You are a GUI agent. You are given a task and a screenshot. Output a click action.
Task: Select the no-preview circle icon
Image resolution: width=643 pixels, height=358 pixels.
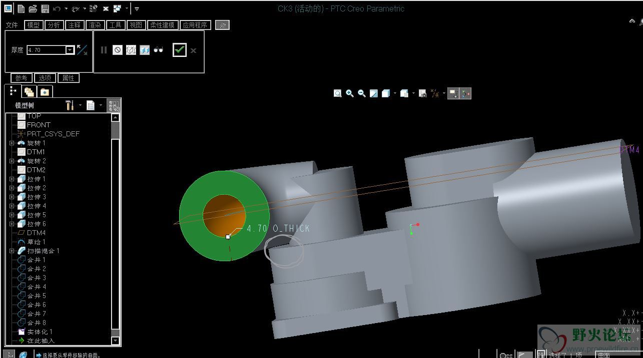point(118,50)
